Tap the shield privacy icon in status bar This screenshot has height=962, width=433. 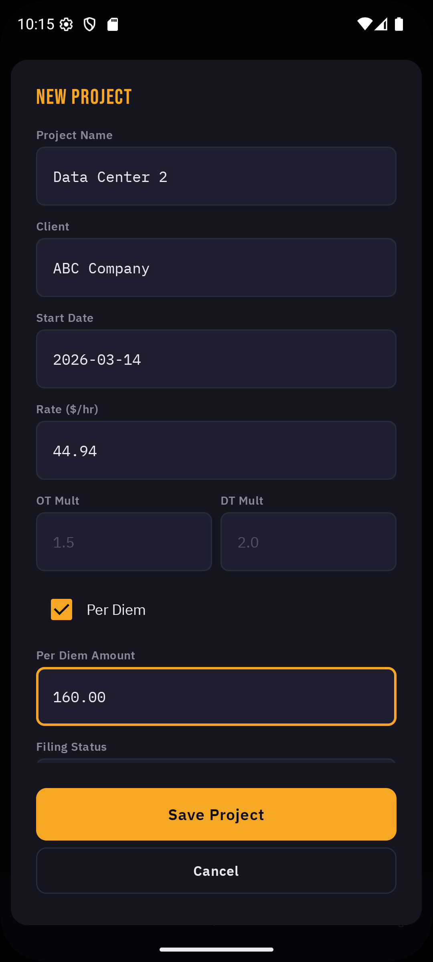click(x=89, y=24)
